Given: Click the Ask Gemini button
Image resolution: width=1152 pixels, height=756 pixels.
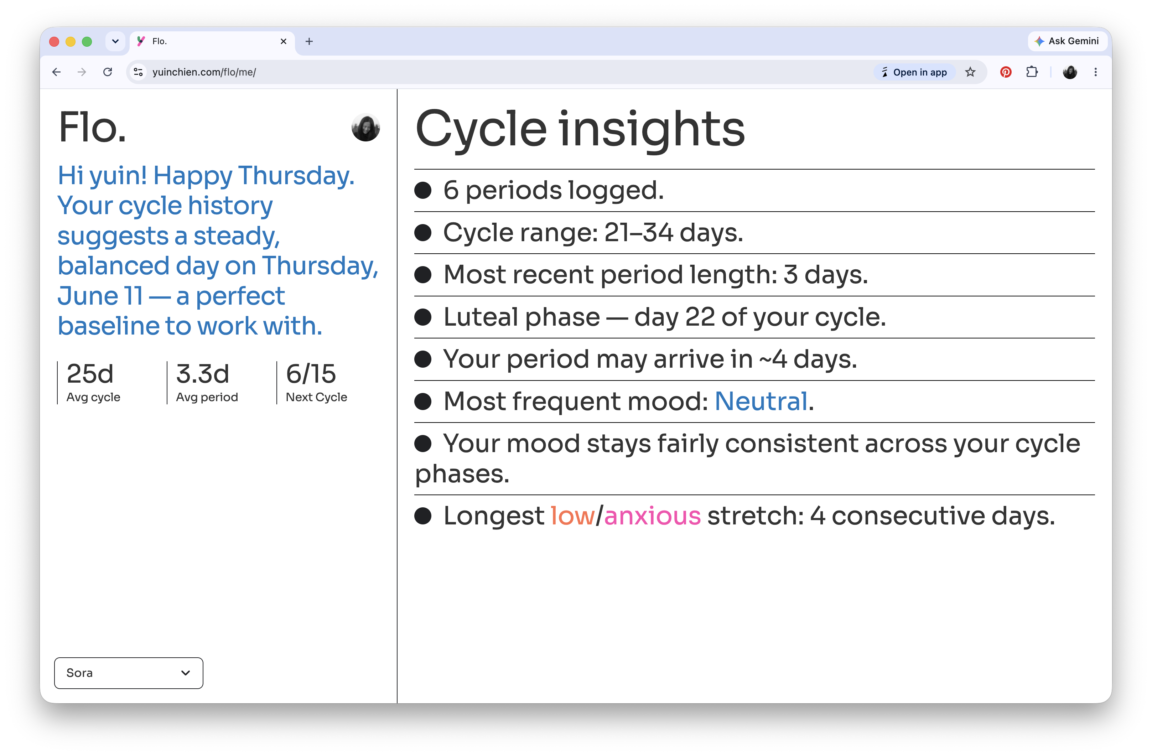Looking at the screenshot, I should [1067, 41].
